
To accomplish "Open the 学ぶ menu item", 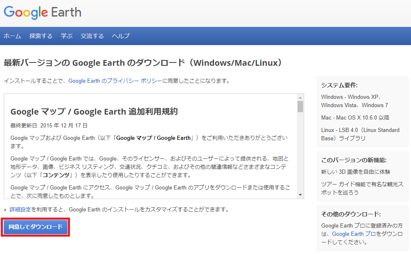I will coord(67,36).
